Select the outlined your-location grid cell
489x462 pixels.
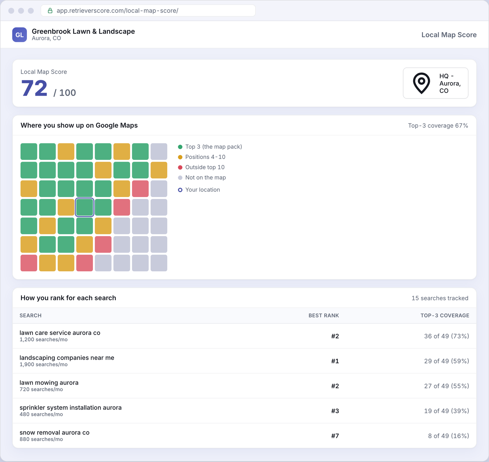click(85, 207)
